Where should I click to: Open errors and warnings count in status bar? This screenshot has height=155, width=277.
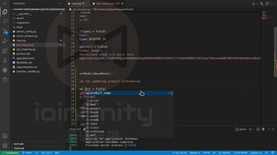(x=46, y=153)
